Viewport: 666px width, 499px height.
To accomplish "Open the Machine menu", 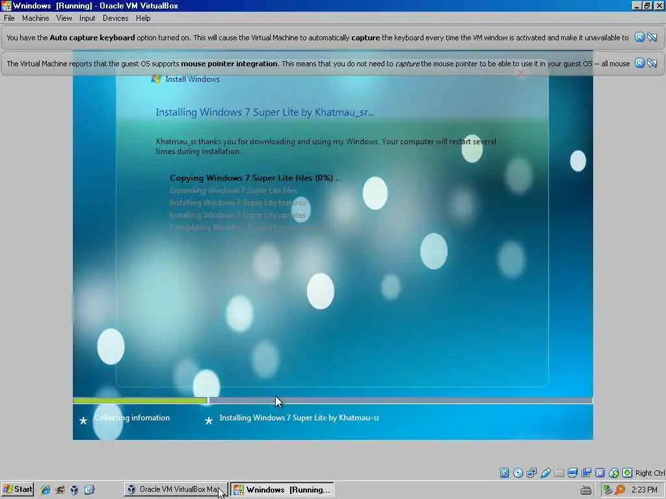I will pos(35,18).
